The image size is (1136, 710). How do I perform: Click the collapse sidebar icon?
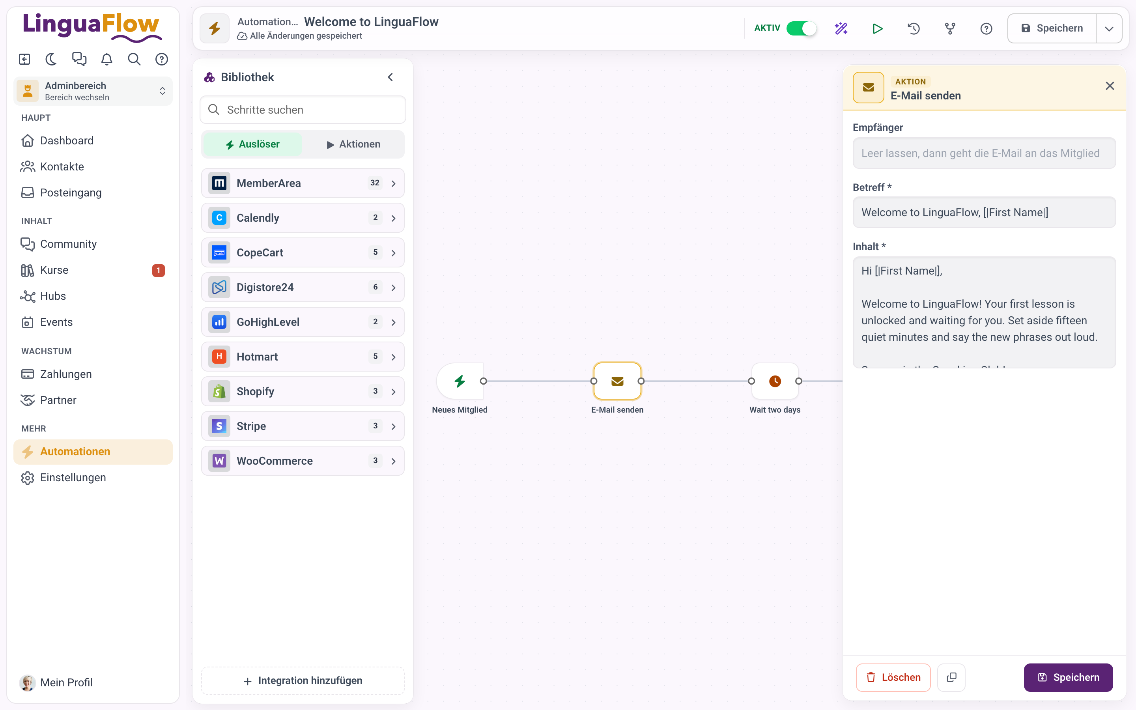[24, 59]
